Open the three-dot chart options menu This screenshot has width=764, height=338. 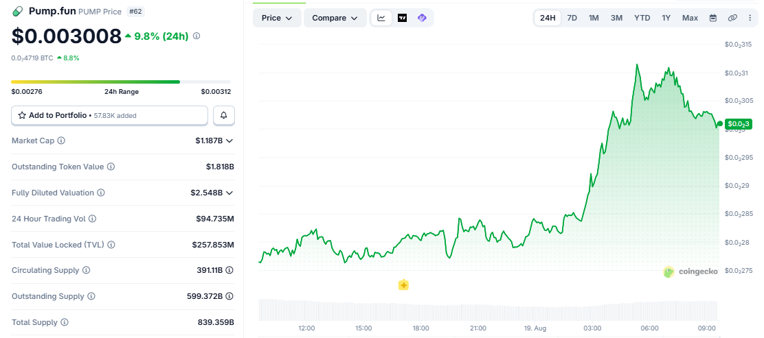tap(750, 18)
